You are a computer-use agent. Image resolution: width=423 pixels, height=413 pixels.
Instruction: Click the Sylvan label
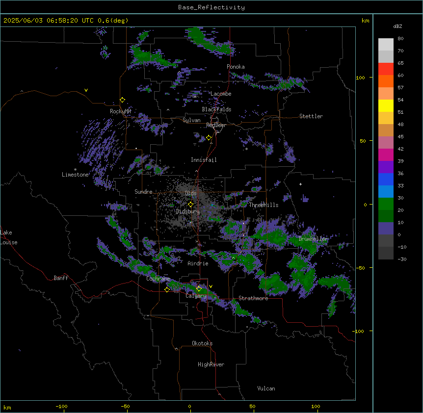click(191, 120)
